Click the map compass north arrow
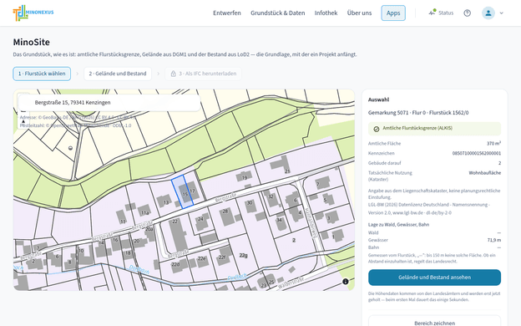Image resolution: width=521 pixels, height=326 pixels. [23, 122]
